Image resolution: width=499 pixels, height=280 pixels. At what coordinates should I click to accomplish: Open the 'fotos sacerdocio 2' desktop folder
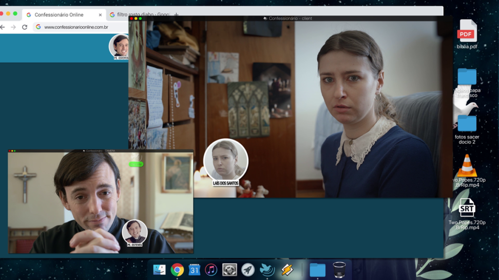466,124
